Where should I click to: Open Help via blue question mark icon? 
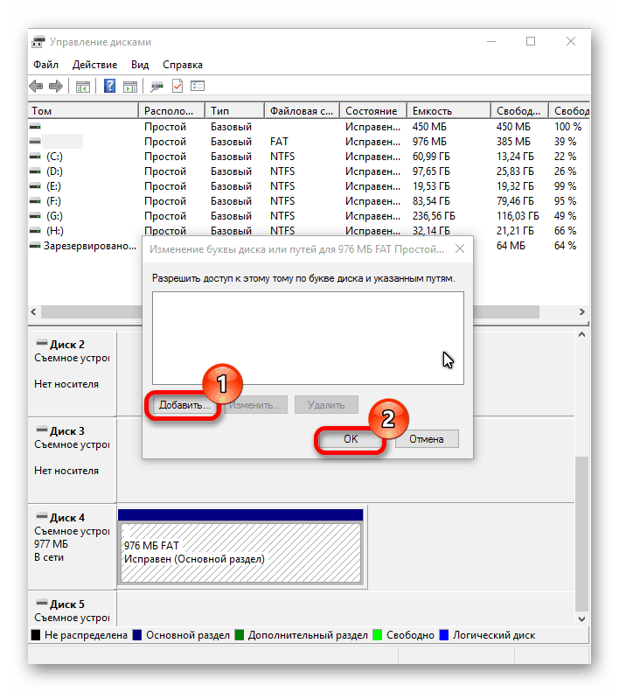pyautogui.click(x=109, y=86)
